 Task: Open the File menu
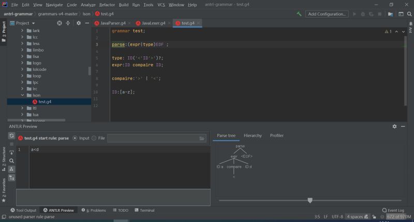[x=14, y=5]
